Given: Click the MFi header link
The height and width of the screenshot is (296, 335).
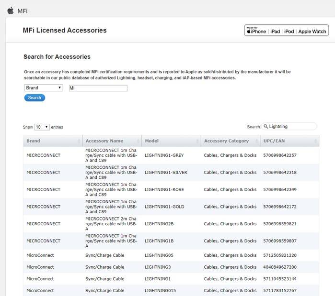Looking at the screenshot, I should tap(23, 11).
